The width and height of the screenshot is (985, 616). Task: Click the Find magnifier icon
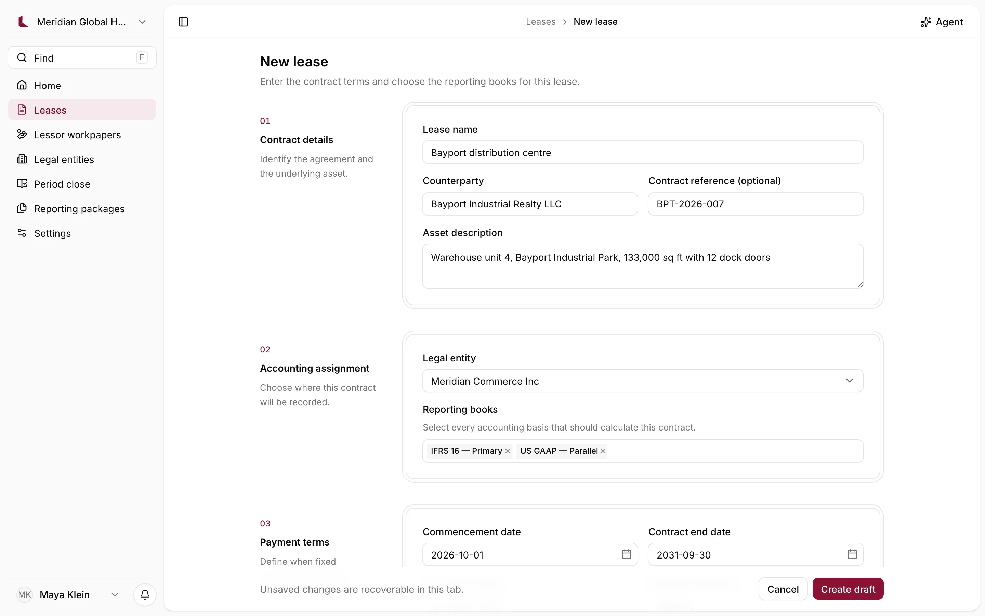[x=22, y=57]
